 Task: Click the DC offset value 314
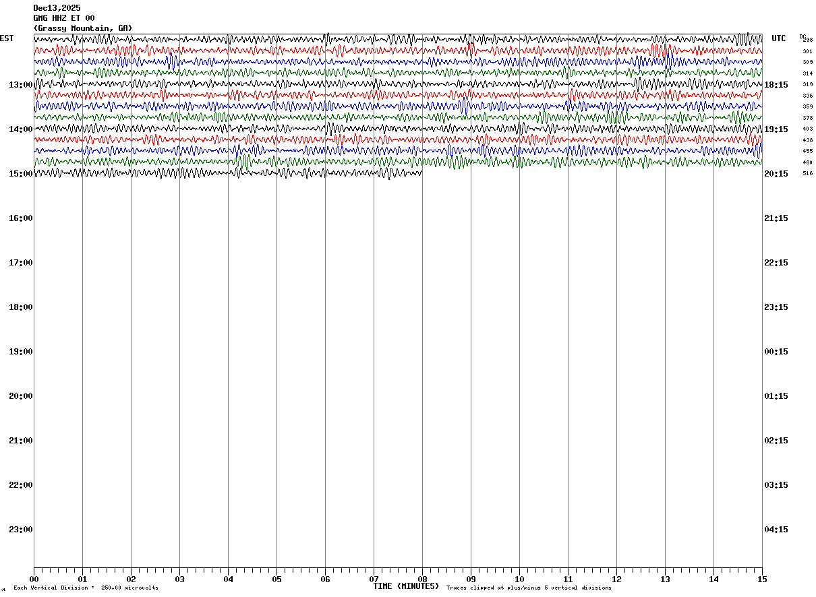(x=807, y=73)
